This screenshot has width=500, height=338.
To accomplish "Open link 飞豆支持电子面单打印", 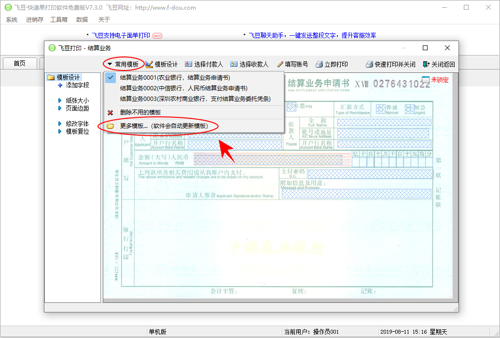I will coord(121,35).
